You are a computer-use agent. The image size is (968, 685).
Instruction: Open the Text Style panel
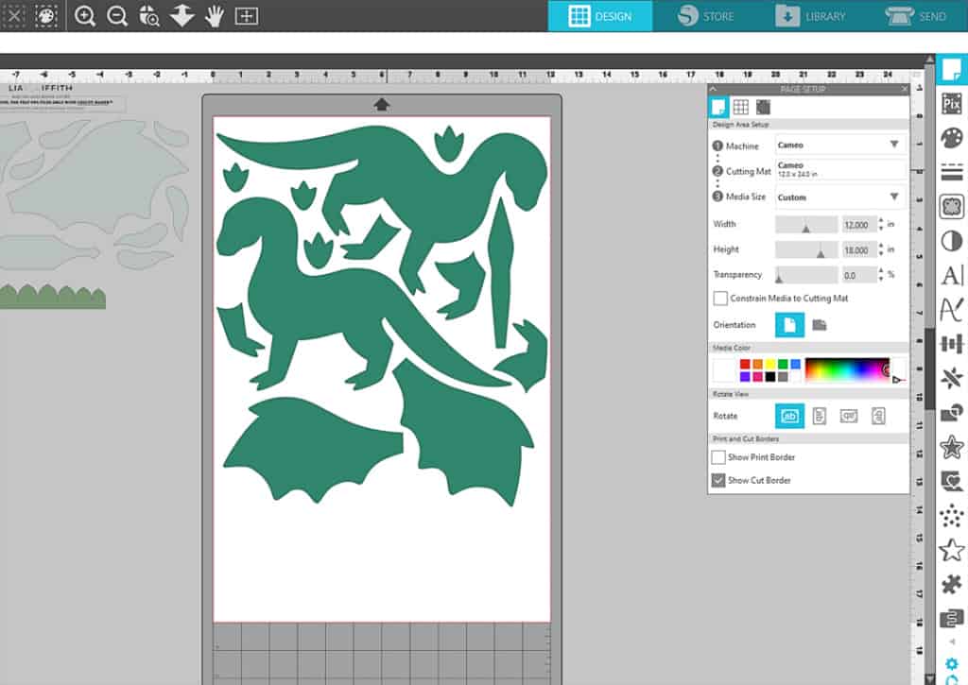click(x=952, y=275)
